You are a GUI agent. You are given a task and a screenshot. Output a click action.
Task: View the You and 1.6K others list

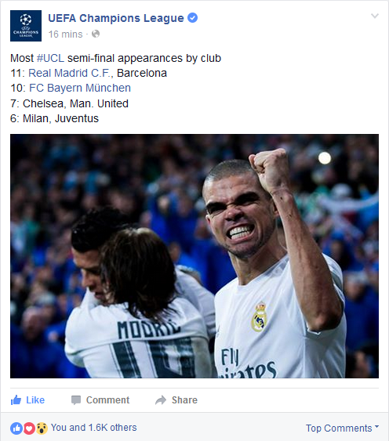(94, 428)
